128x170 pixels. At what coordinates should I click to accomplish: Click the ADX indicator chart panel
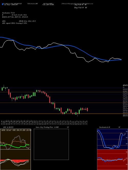[x=15, y=139]
